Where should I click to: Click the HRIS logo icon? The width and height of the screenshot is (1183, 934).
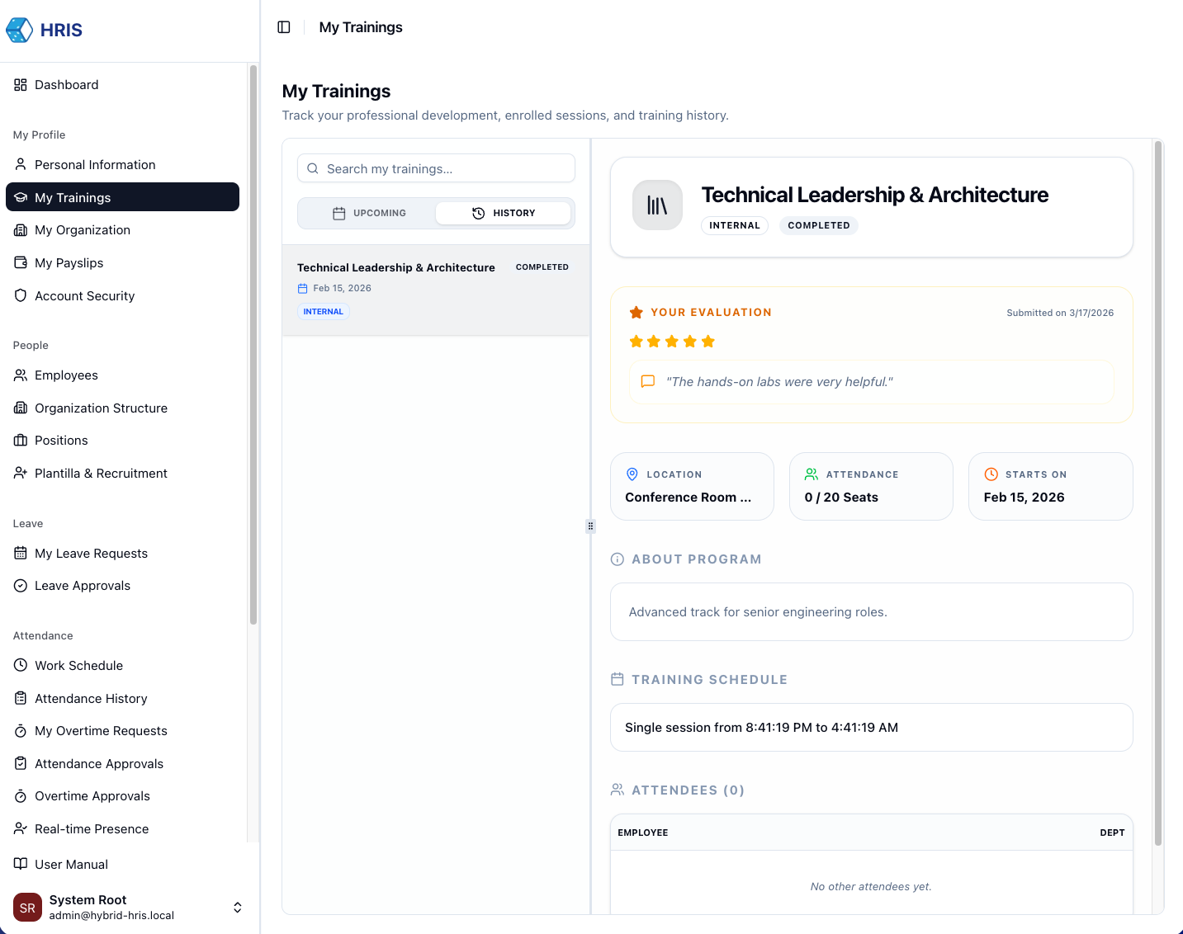coord(19,31)
